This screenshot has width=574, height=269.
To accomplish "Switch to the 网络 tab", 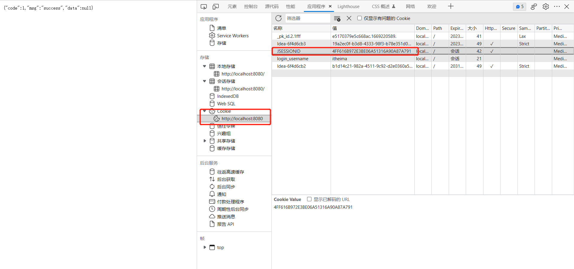I will coord(410,7).
